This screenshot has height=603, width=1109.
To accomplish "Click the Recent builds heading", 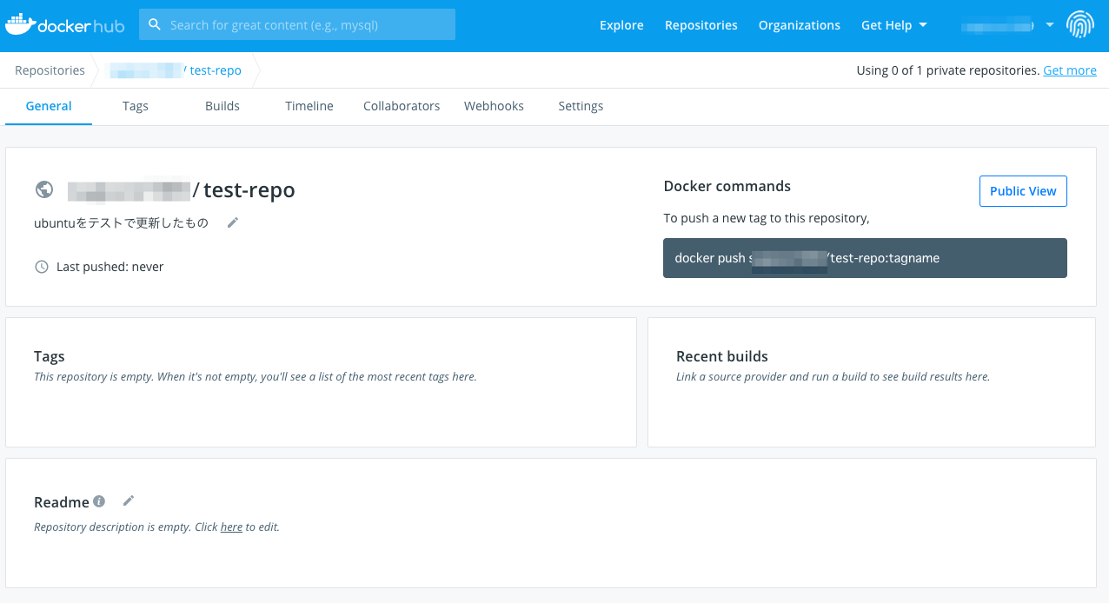I will click(x=722, y=356).
